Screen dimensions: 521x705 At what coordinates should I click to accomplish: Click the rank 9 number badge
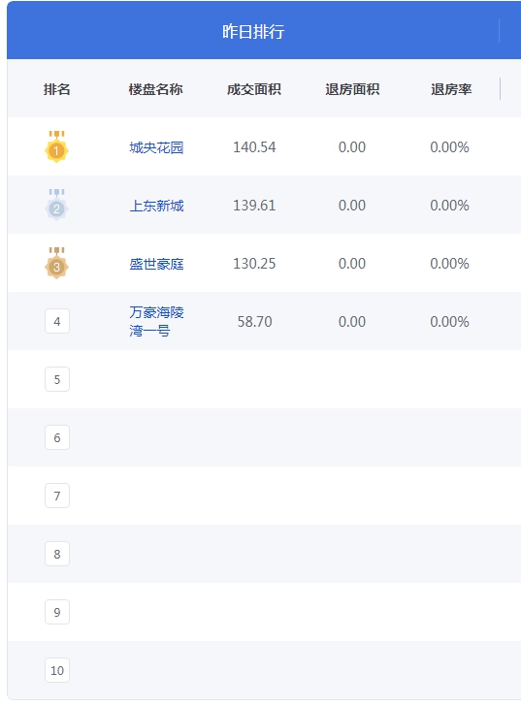[57, 612]
